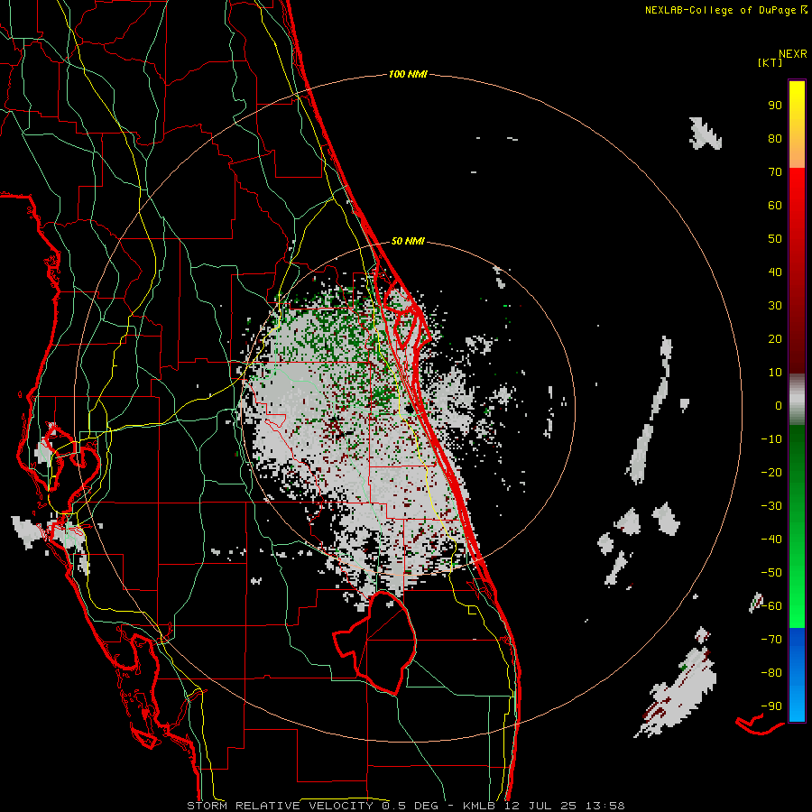Pick the bright green color bar segment near -60
The width and height of the screenshot is (812, 812).
pos(797,606)
